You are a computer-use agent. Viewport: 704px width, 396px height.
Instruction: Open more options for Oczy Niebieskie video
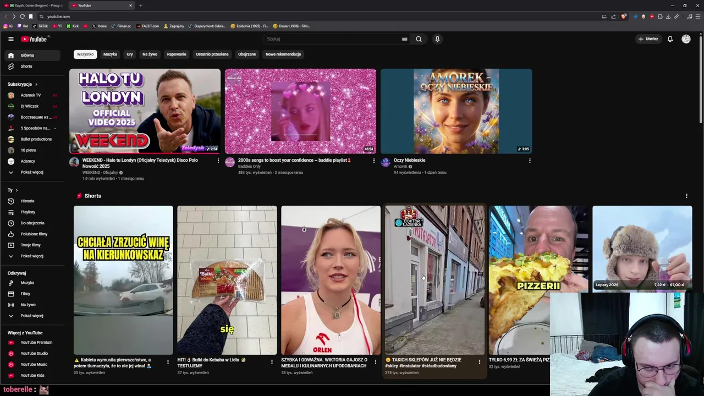click(530, 161)
